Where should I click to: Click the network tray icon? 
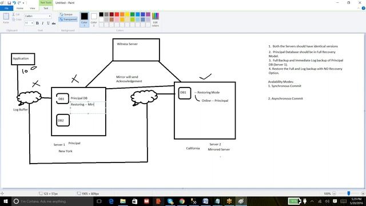(320, 201)
